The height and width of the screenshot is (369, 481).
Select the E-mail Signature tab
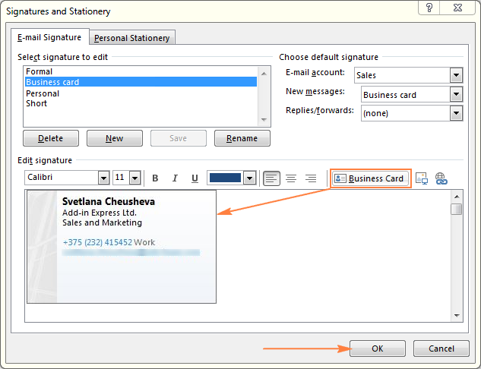pos(49,37)
